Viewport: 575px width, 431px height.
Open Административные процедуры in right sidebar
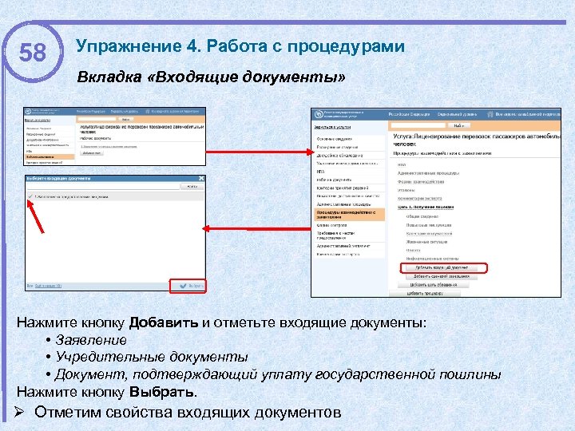click(344, 204)
